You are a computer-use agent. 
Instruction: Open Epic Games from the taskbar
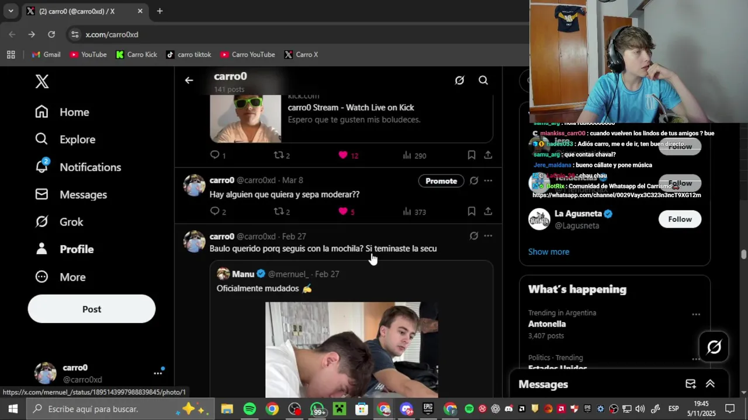click(x=428, y=409)
